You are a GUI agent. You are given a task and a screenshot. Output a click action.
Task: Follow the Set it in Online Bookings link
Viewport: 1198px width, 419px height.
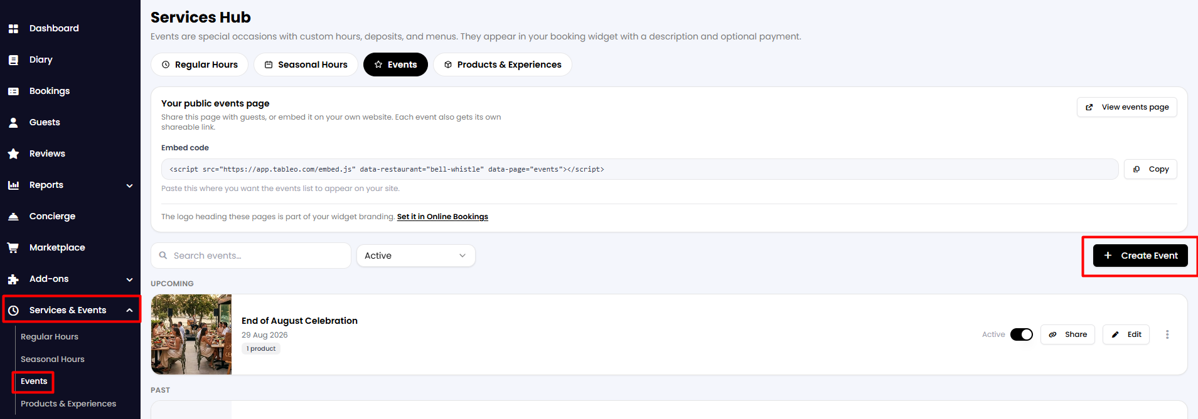442,217
